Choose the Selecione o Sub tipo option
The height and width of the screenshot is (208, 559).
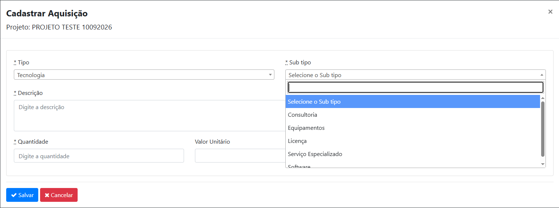click(x=413, y=102)
